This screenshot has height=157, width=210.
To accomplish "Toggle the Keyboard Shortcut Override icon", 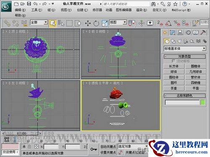I will (150, 23).
